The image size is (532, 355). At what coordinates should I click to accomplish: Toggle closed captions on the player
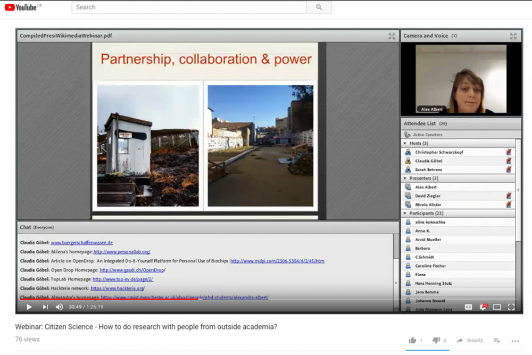tap(468, 307)
